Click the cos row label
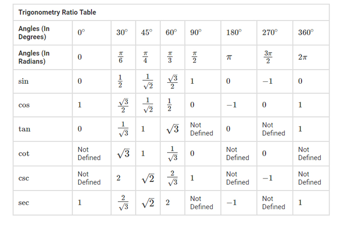338x225 pixels. point(23,106)
